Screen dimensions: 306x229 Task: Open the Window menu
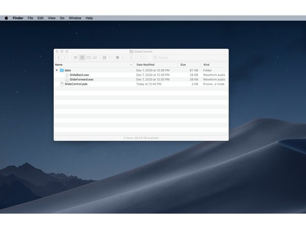75,18
